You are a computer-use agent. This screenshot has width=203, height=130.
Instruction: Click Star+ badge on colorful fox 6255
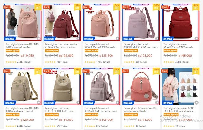[x=125, y=71]
